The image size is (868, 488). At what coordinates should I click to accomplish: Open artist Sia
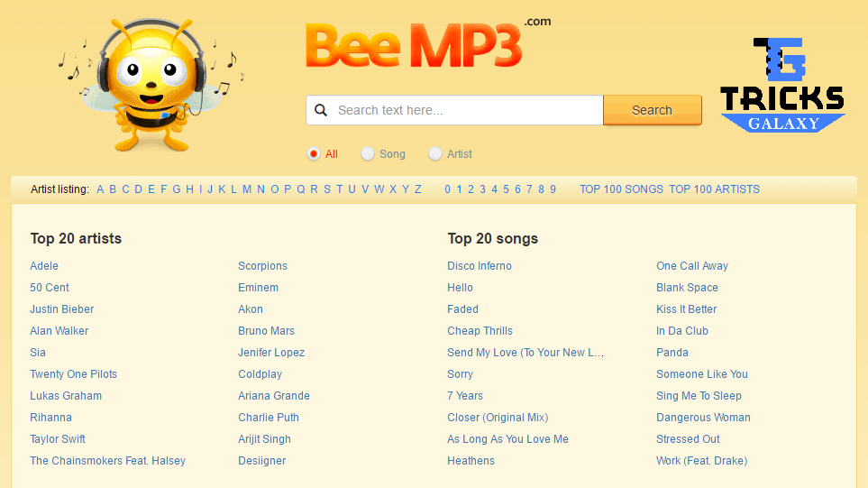[38, 353]
